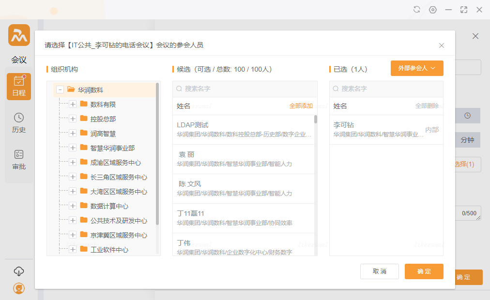This screenshot has width=490, height=300.
Task: Open the settings gear icon
Action: tap(433, 10)
